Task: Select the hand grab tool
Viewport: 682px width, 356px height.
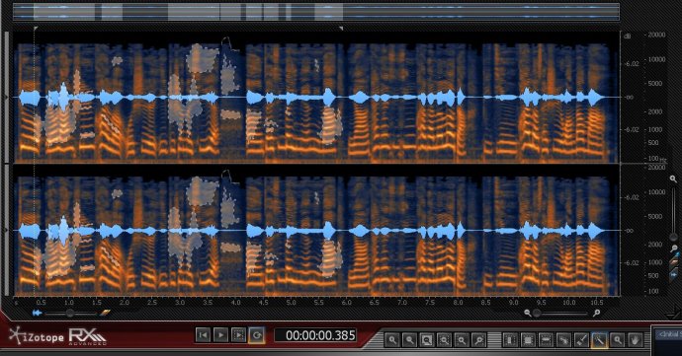Action: coord(635,340)
